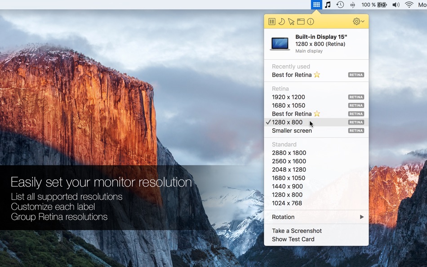Open the gear settings dropdown
Screen dimensions: 427x267
pos(358,21)
